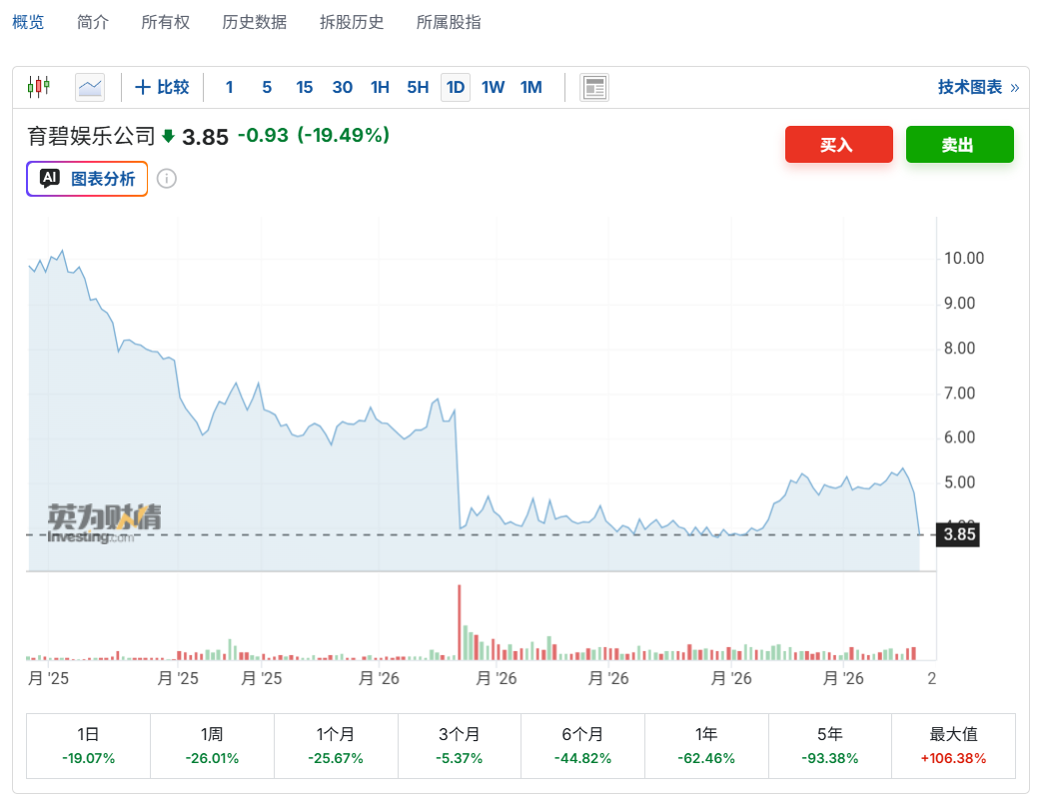Open the 历史数据 tab
This screenshot has height=809, width=1043.
[254, 23]
